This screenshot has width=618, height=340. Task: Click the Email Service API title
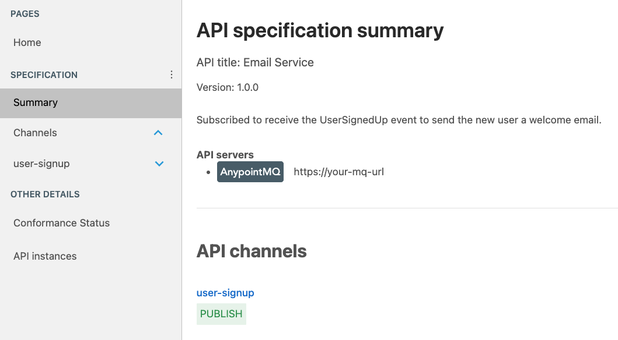coord(255,62)
